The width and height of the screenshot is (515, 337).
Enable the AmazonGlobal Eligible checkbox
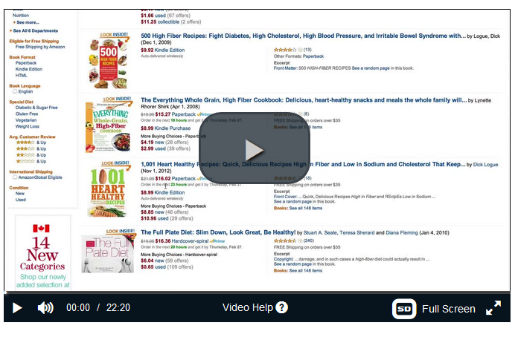(15, 177)
